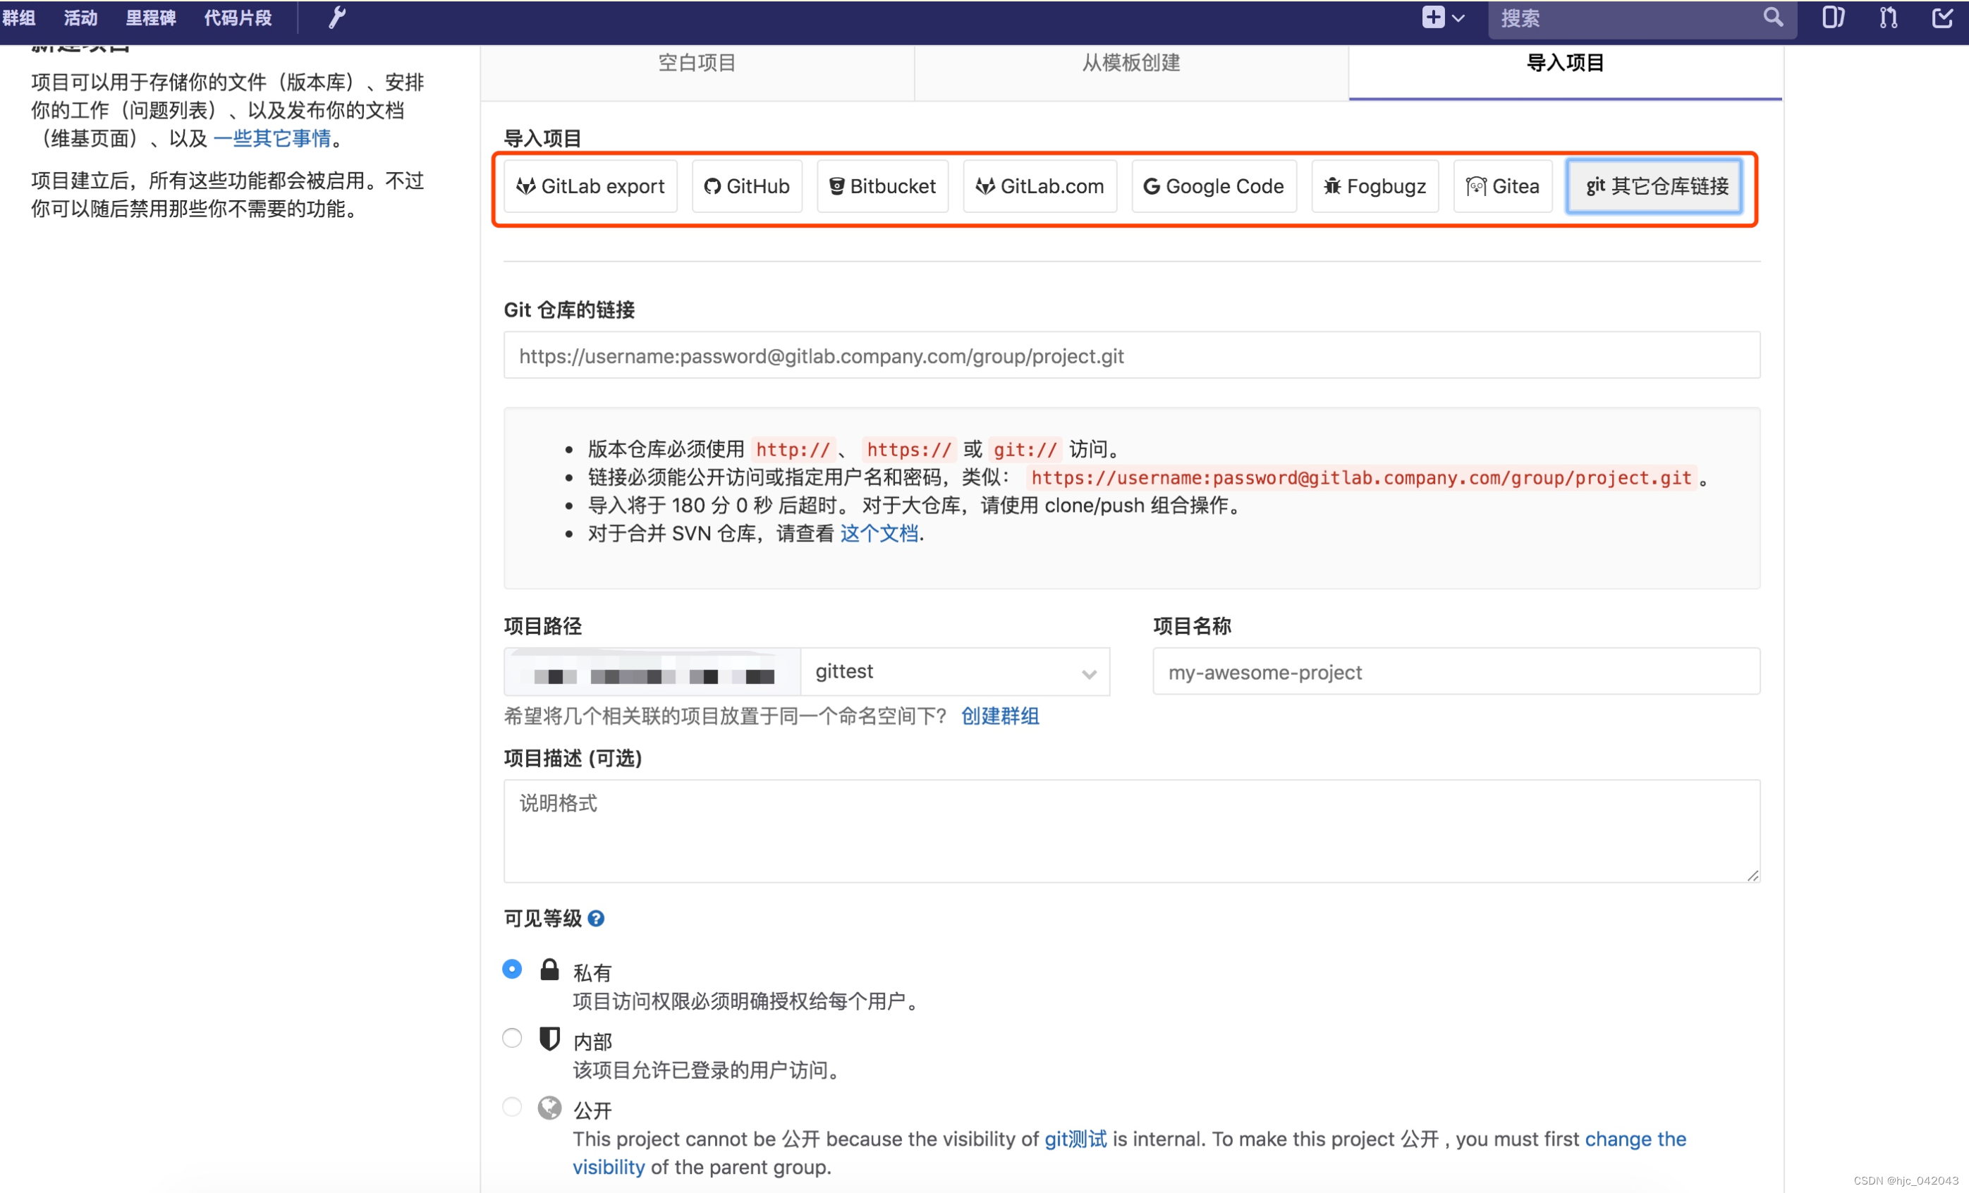Click the new item plus icon
The height and width of the screenshot is (1193, 1969).
[1432, 18]
